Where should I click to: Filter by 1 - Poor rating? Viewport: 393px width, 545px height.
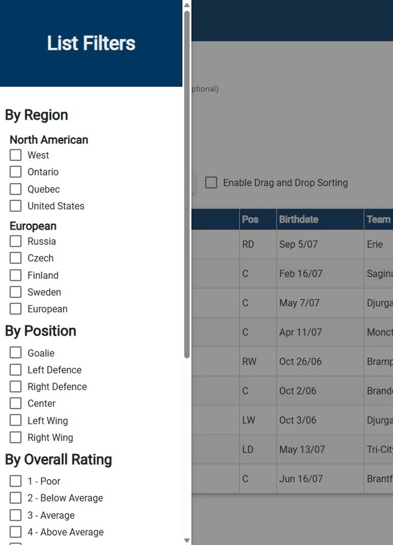(x=15, y=481)
